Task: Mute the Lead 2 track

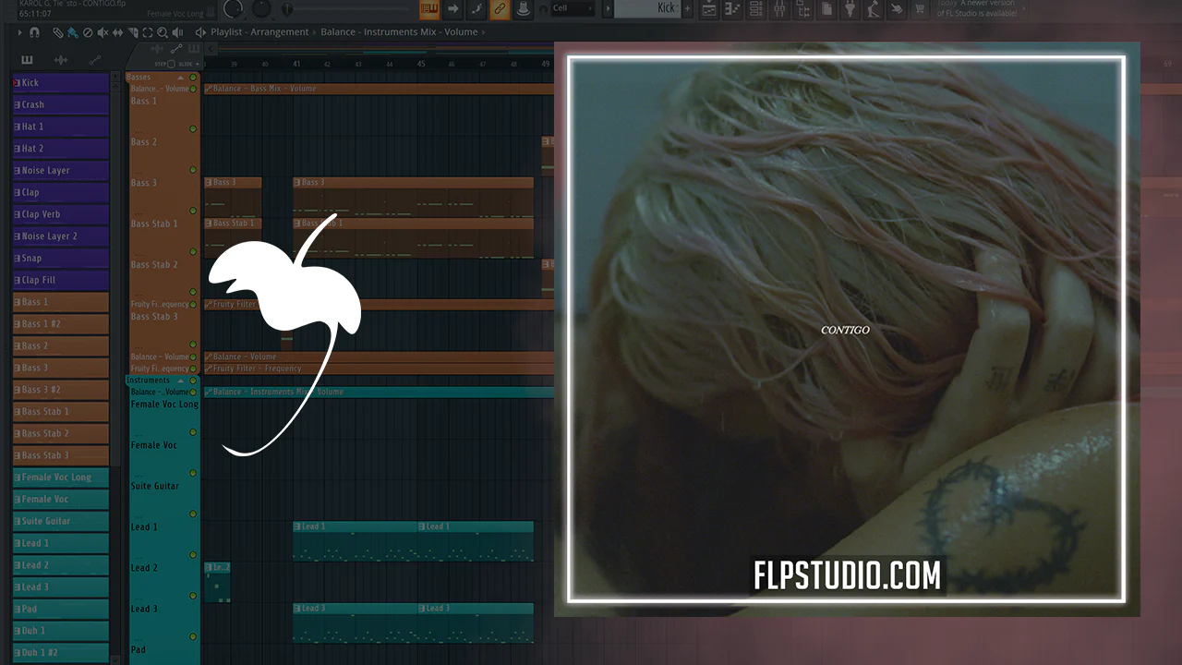Action: click(193, 596)
